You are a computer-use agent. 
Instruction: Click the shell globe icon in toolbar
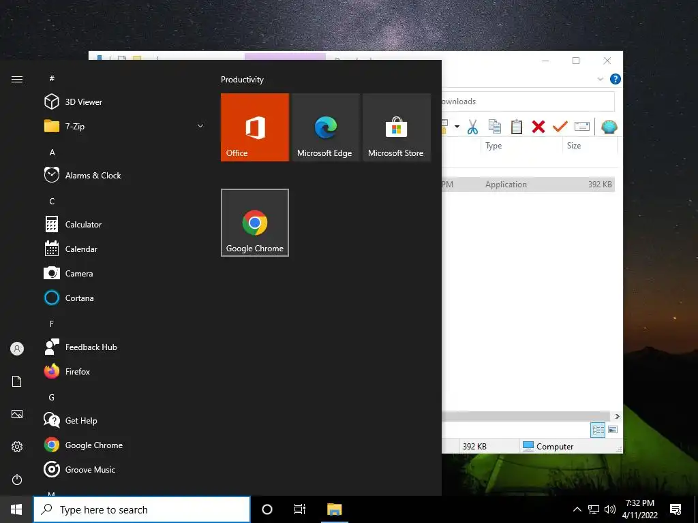(x=609, y=127)
